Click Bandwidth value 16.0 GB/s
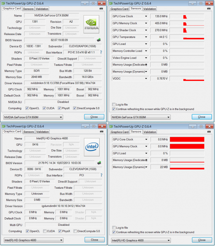Screen dimensions: 216x247 88,77
